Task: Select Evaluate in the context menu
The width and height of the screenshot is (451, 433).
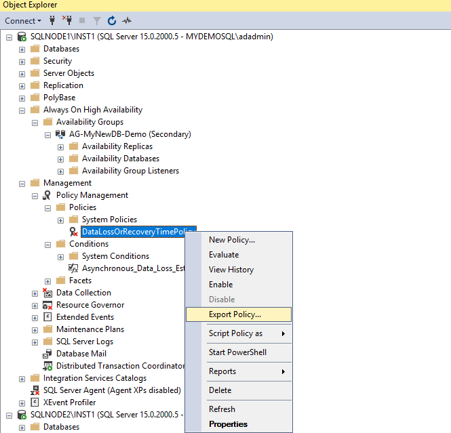Action: point(224,255)
